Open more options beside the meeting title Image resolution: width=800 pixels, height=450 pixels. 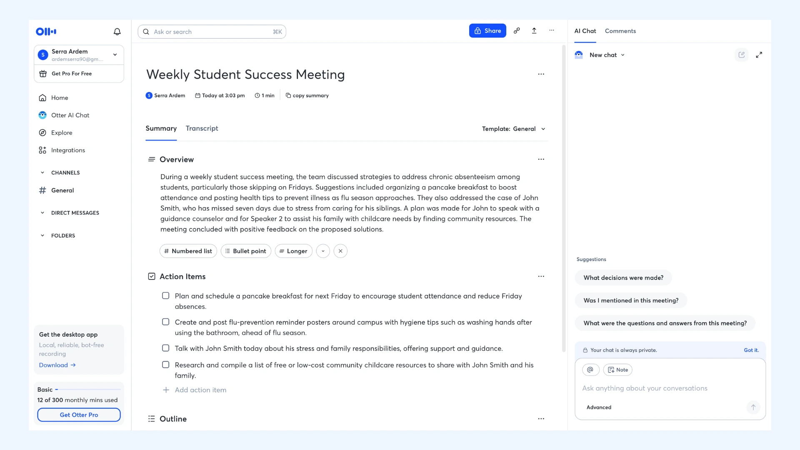541,74
